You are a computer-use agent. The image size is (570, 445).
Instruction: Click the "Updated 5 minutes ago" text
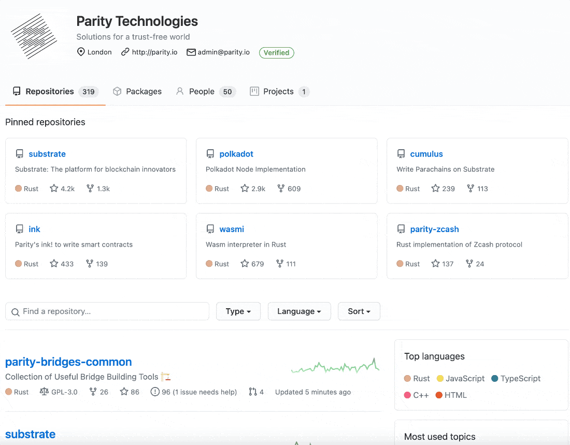pos(313,392)
